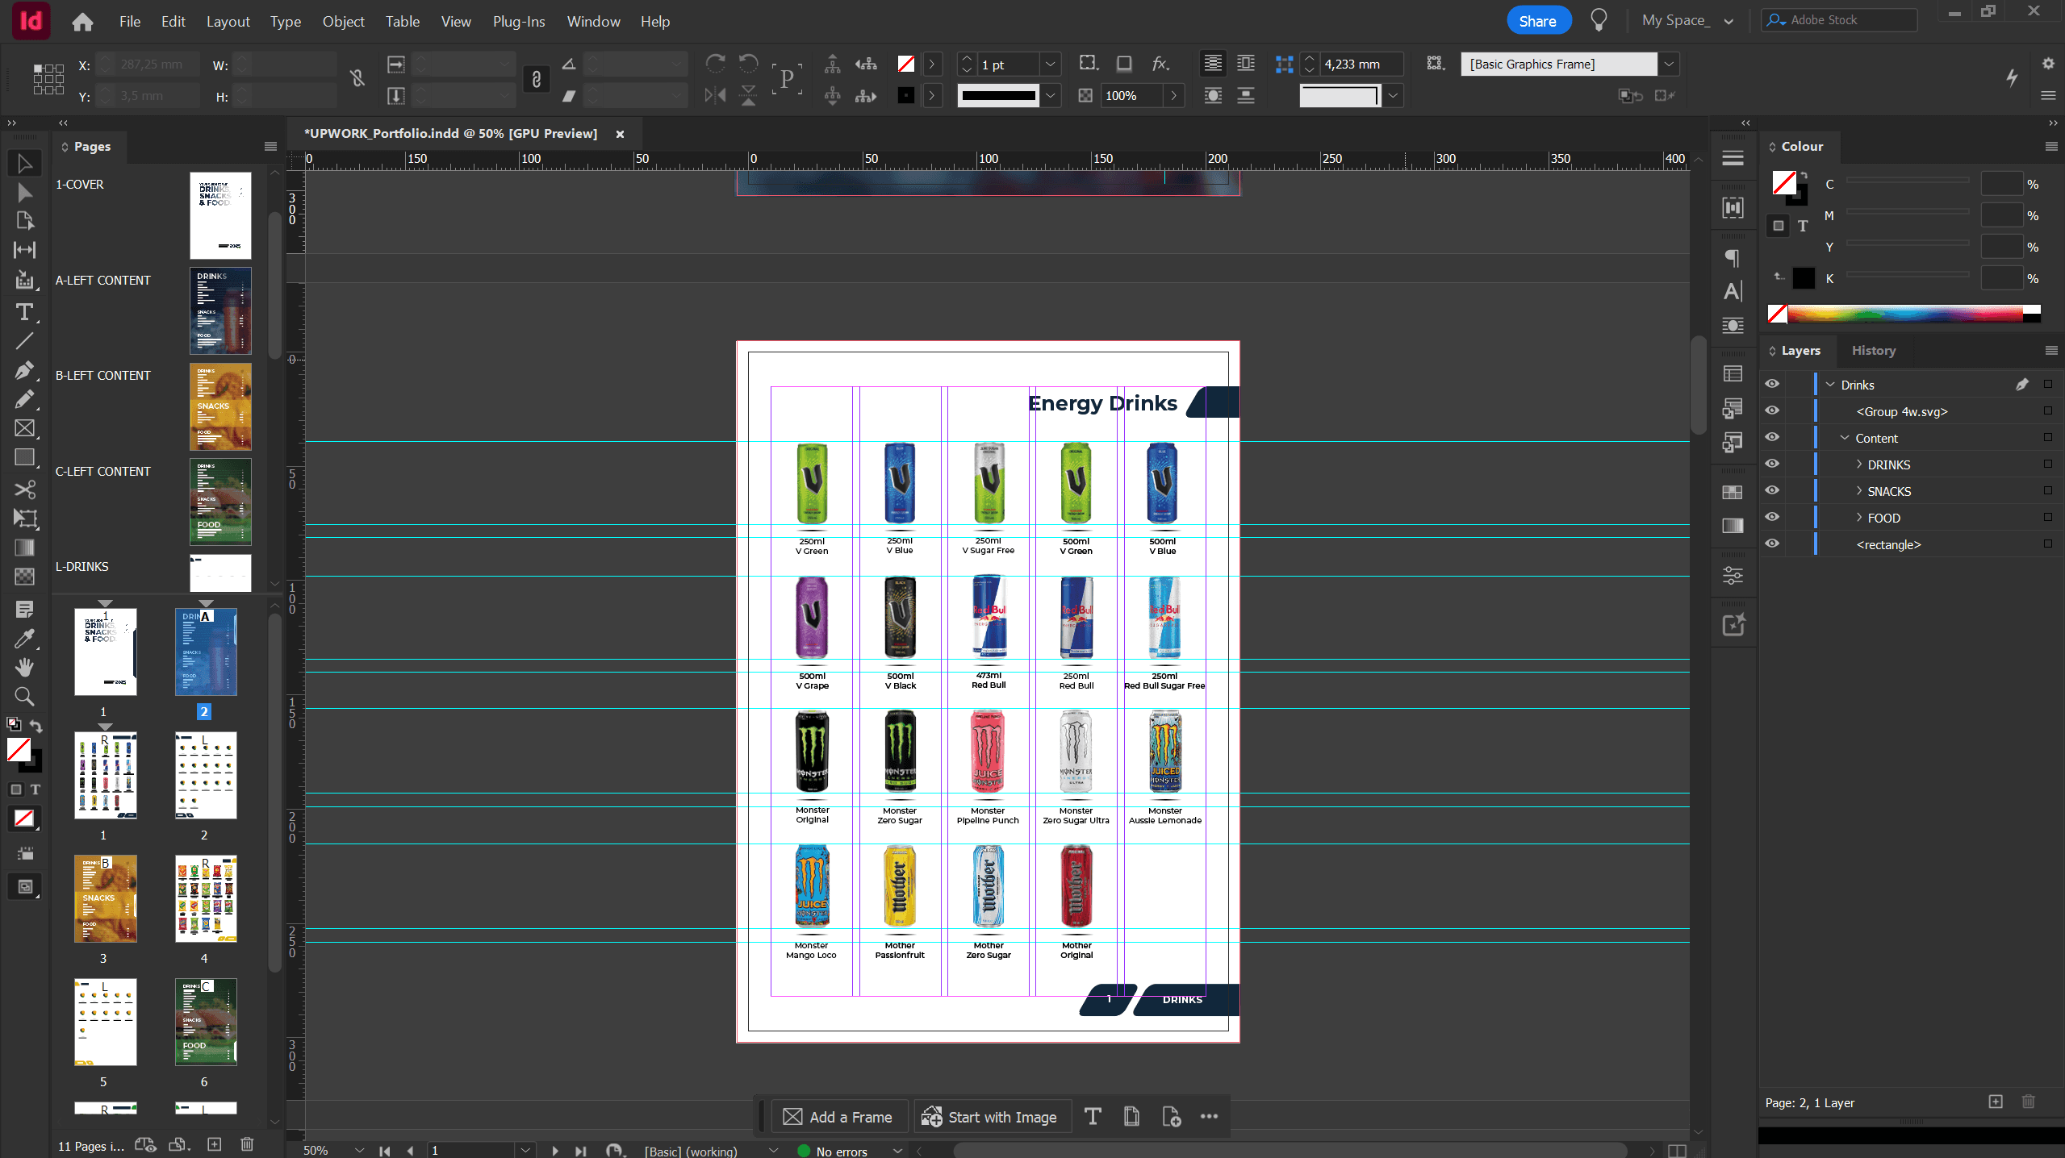
Task: Click the Direct Selection tool
Action: pyautogui.click(x=24, y=193)
